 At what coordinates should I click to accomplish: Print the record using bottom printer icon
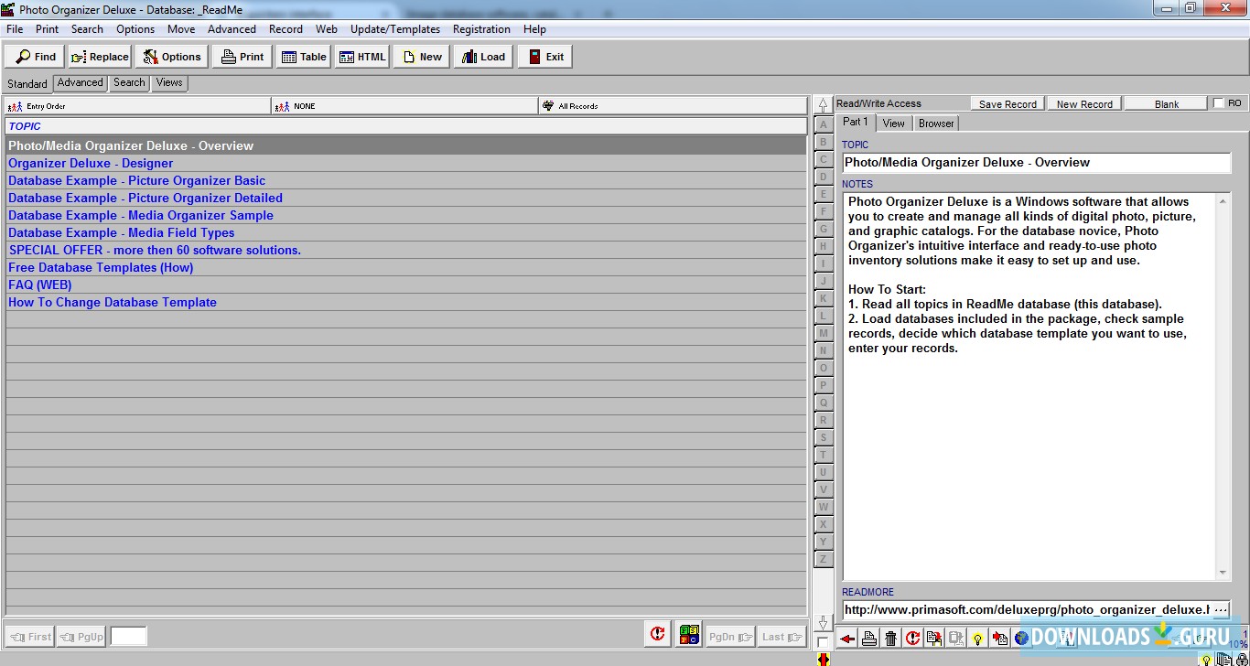point(869,638)
